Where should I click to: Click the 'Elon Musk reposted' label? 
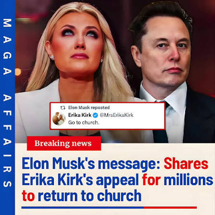tap(89, 107)
